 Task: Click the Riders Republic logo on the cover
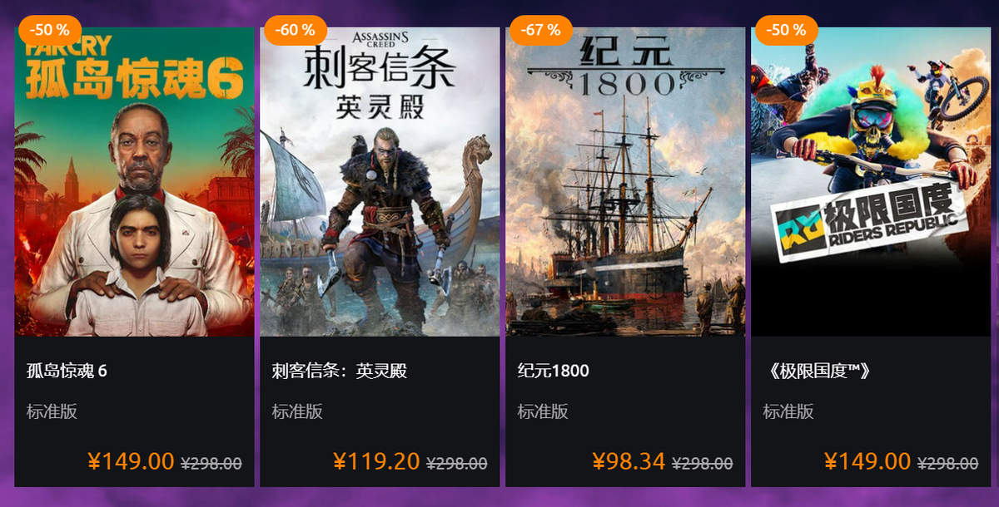pos(870,219)
